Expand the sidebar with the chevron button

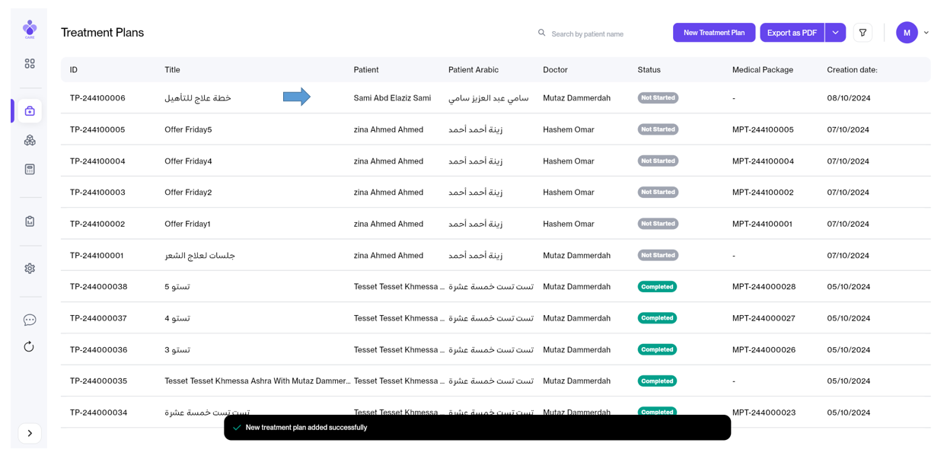[30, 434]
